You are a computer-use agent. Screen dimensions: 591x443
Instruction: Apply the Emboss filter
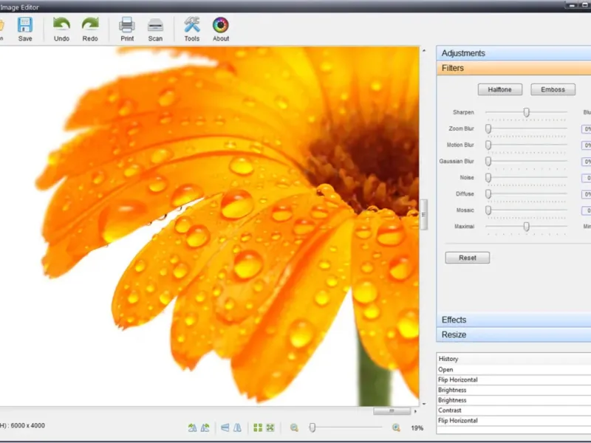pos(553,89)
